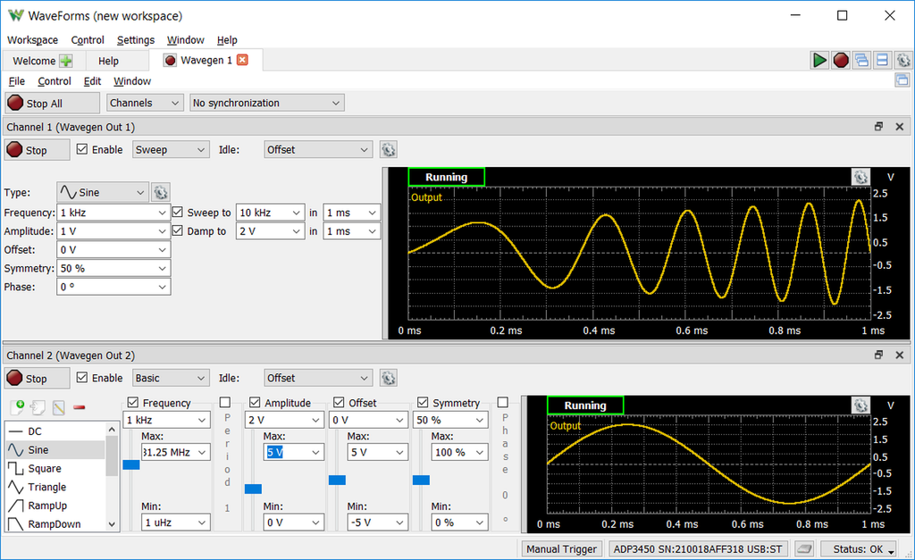Switch to the Help tab

[108, 61]
